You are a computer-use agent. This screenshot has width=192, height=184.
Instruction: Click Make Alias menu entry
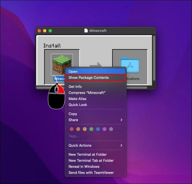click(x=95, y=99)
